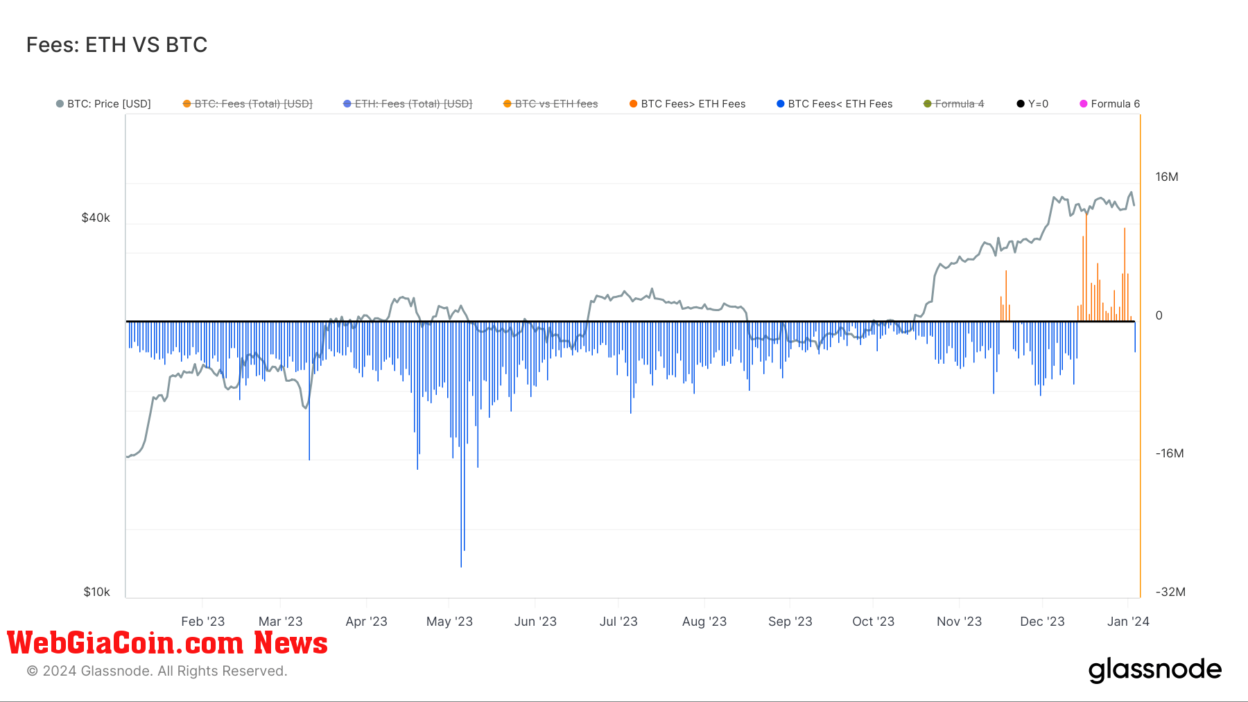Image resolution: width=1248 pixels, height=702 pixels.
Task: Click the green dot beside Formula 4
Action: coord(928,104)
